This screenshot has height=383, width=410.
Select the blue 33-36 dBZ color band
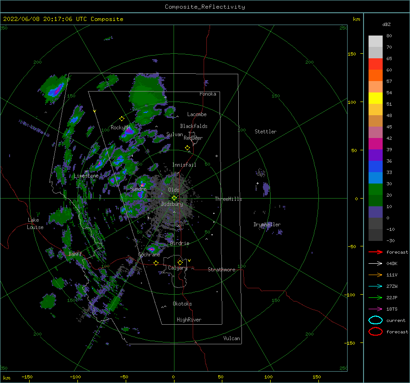tap(375, 167)
